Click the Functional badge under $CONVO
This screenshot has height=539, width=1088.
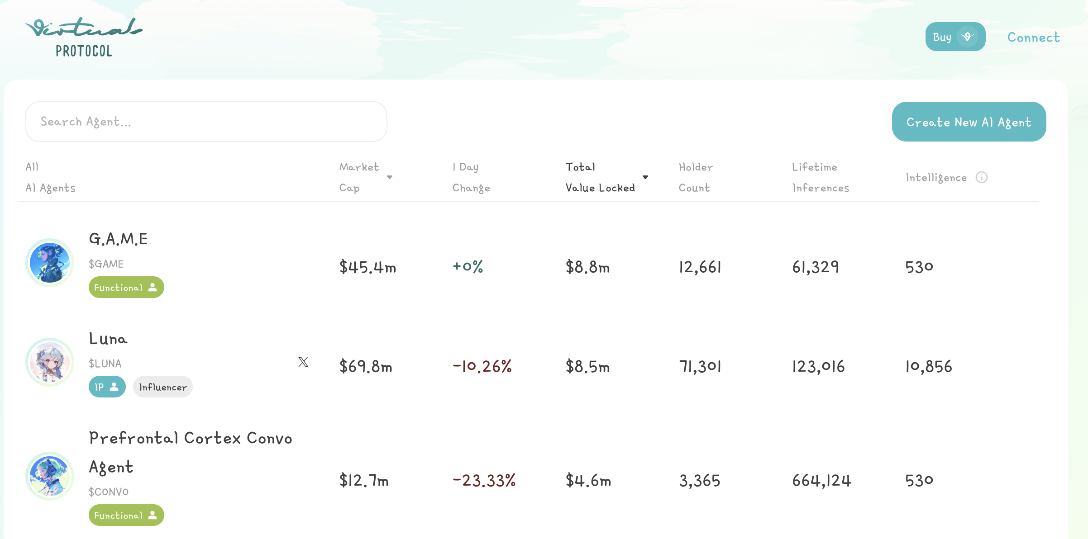coord(126,515)
